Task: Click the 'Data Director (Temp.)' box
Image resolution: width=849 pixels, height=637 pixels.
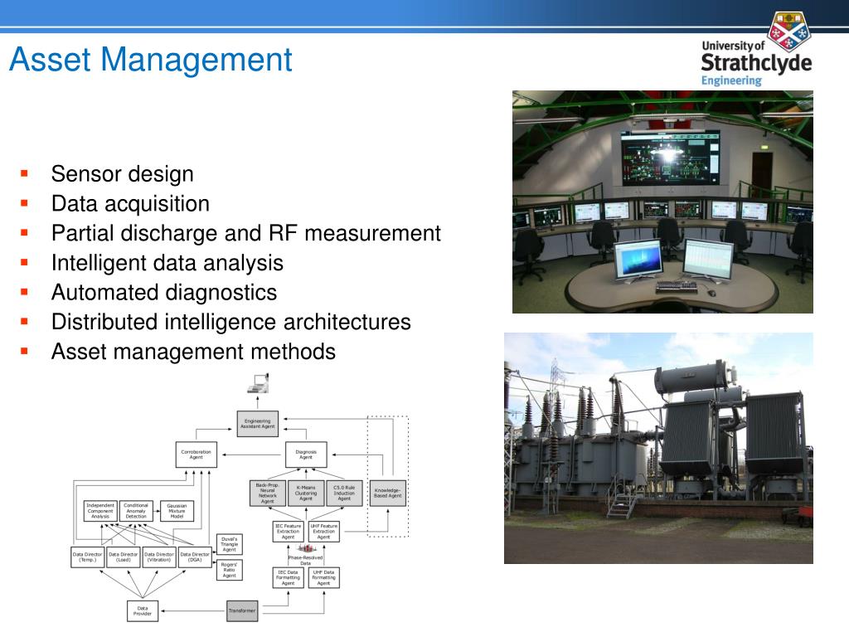Action: pyautogui.click(x=87, y=557)
